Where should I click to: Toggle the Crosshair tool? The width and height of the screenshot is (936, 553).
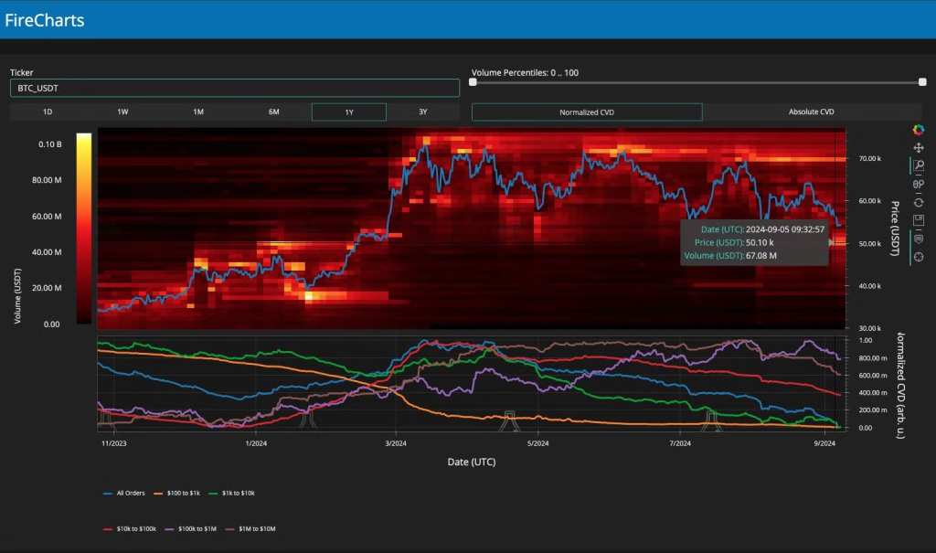coord(919,257)
